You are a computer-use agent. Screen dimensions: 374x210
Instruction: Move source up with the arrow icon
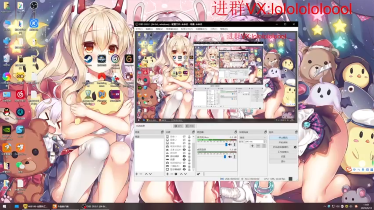[181, 174]
